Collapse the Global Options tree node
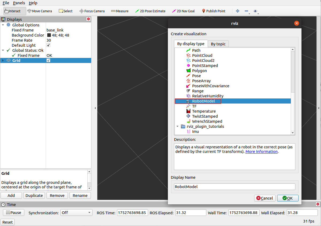 [3, 25]
